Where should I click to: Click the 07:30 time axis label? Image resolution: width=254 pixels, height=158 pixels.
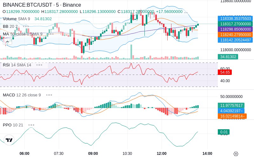pos(59,154)
